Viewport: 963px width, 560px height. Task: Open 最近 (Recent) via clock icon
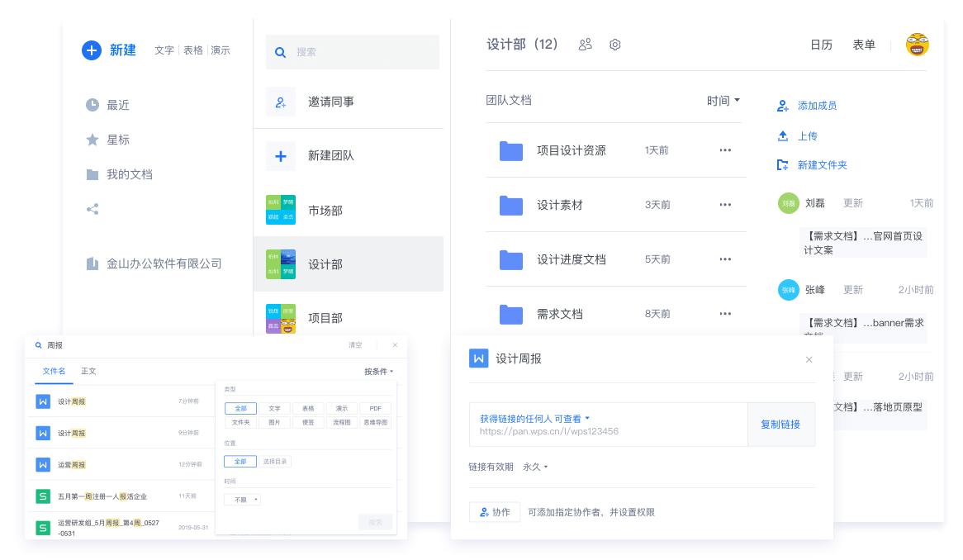pos(93,105)
